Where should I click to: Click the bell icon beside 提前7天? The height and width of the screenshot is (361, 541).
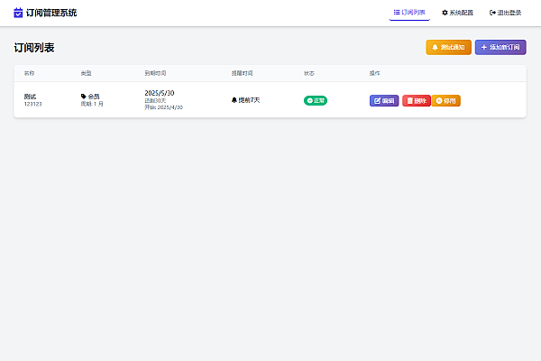(234, 100)
